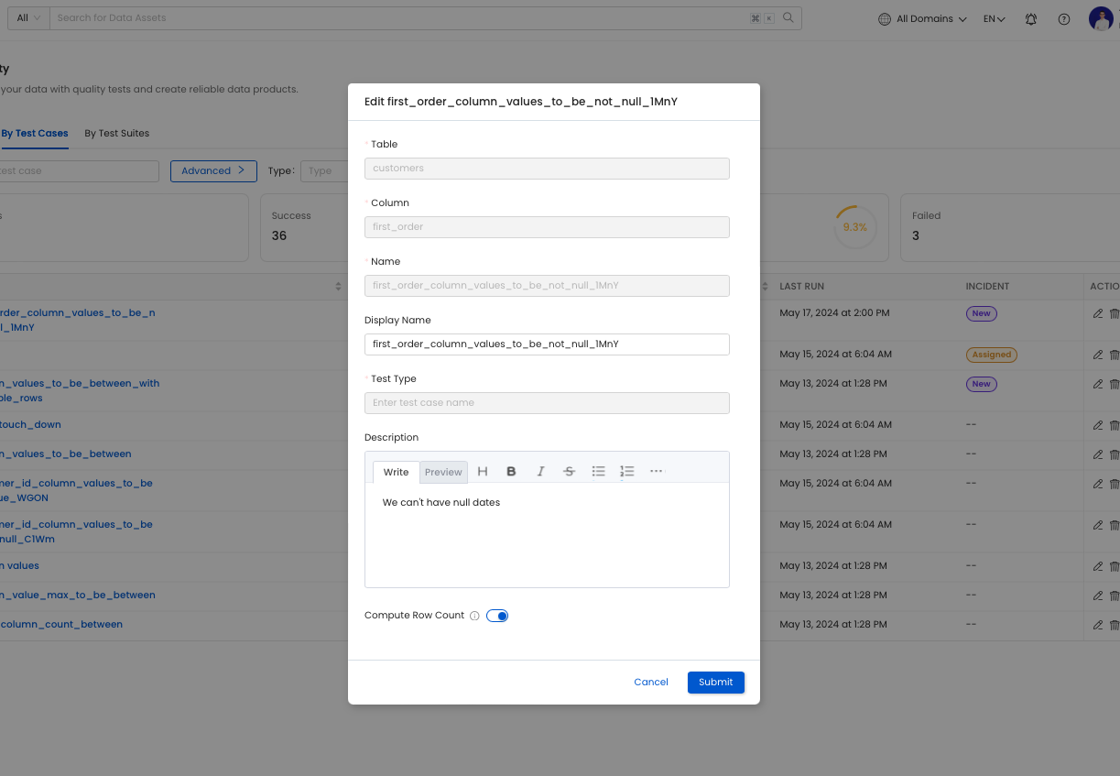This screenshot has height=776, width=1120.
Task: Insert unordered bullet list in description
Action: click(598, 472)
